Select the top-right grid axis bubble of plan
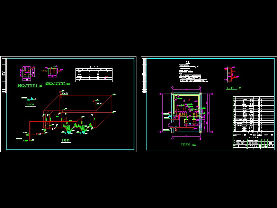 pos(200,88)
